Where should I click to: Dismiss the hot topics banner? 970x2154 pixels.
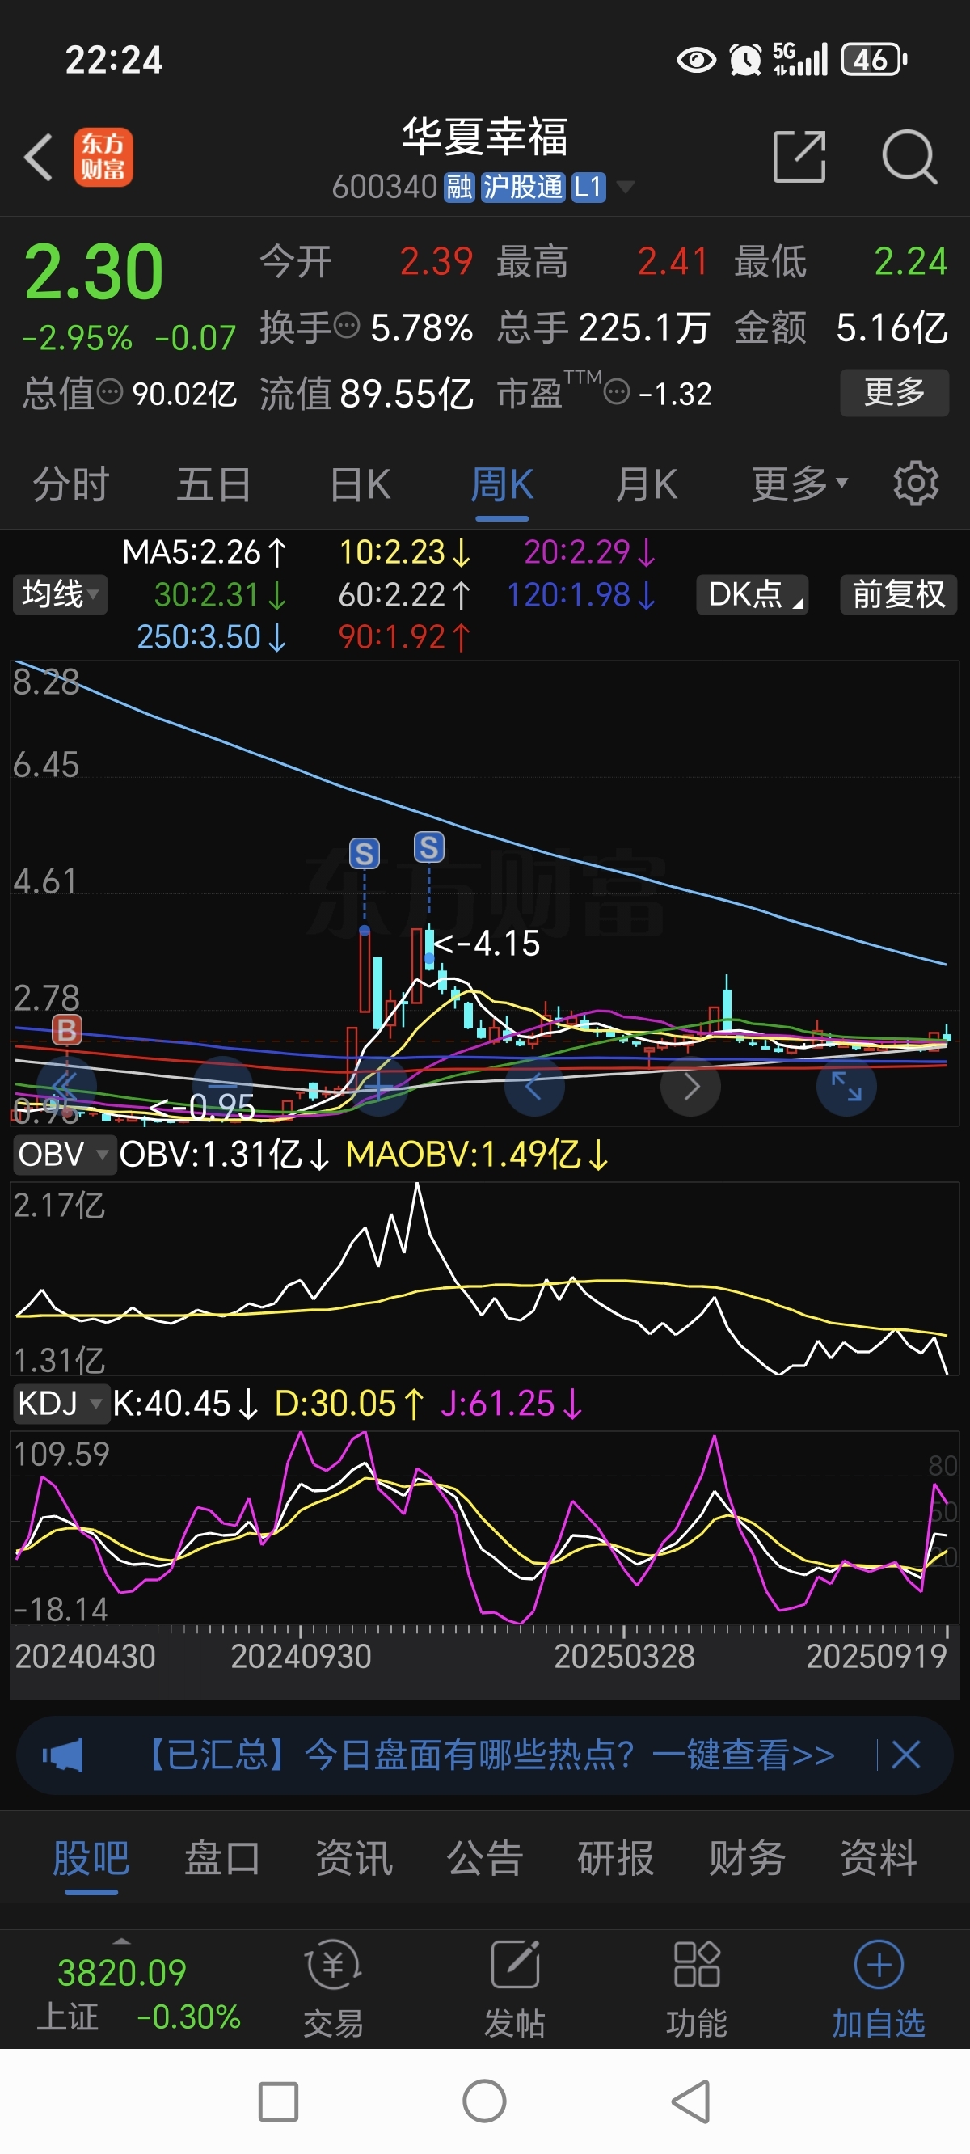click(905, 1755)
